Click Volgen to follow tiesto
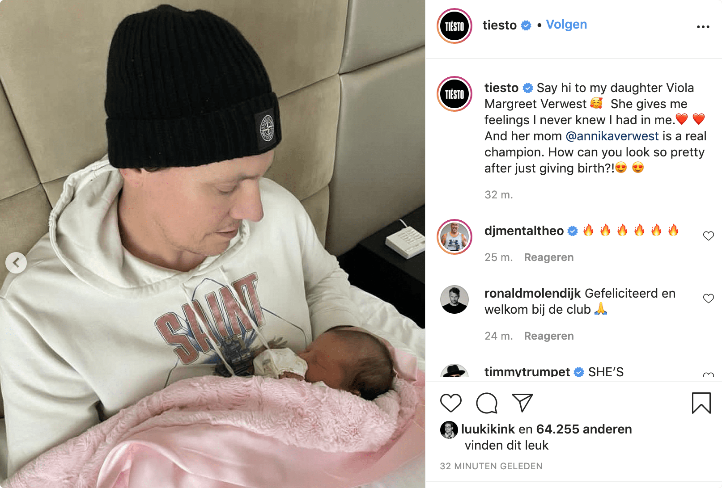 pos(566,25)
